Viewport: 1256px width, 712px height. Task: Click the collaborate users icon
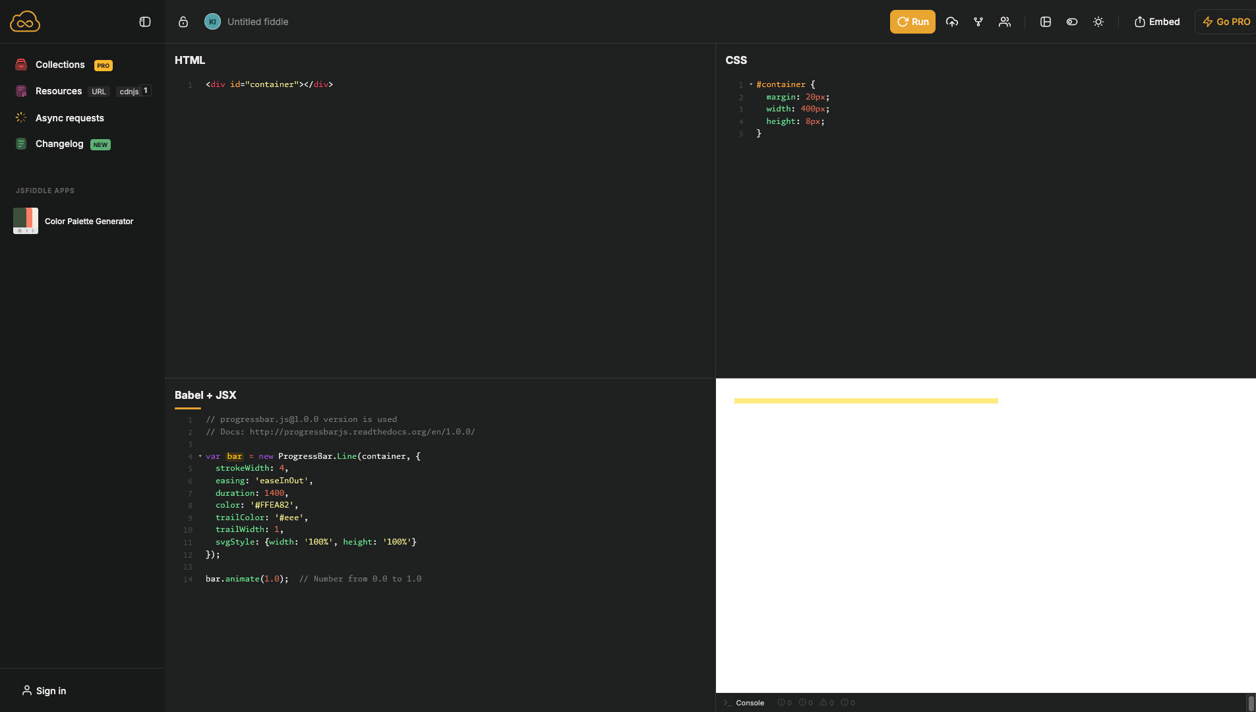pyautogui.click(x=1003, y=22)
